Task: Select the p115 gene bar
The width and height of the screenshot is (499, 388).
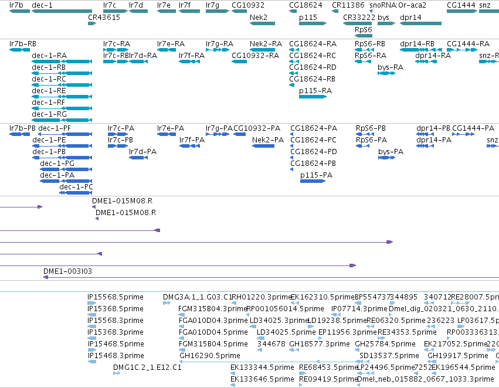Action: (313, 23)
